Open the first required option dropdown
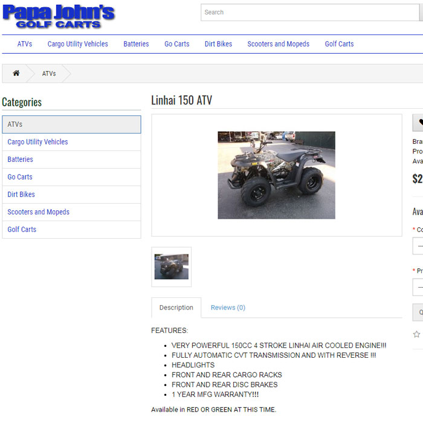This screenshot has height=423, width=423. tap(418, 246)
